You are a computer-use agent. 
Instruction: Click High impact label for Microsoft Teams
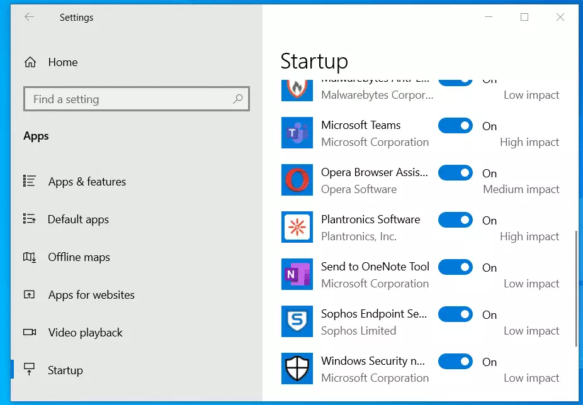(529, 142)
